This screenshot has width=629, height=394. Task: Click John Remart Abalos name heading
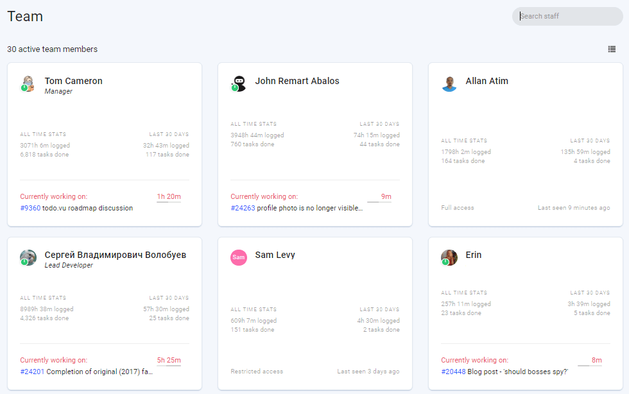297,81
